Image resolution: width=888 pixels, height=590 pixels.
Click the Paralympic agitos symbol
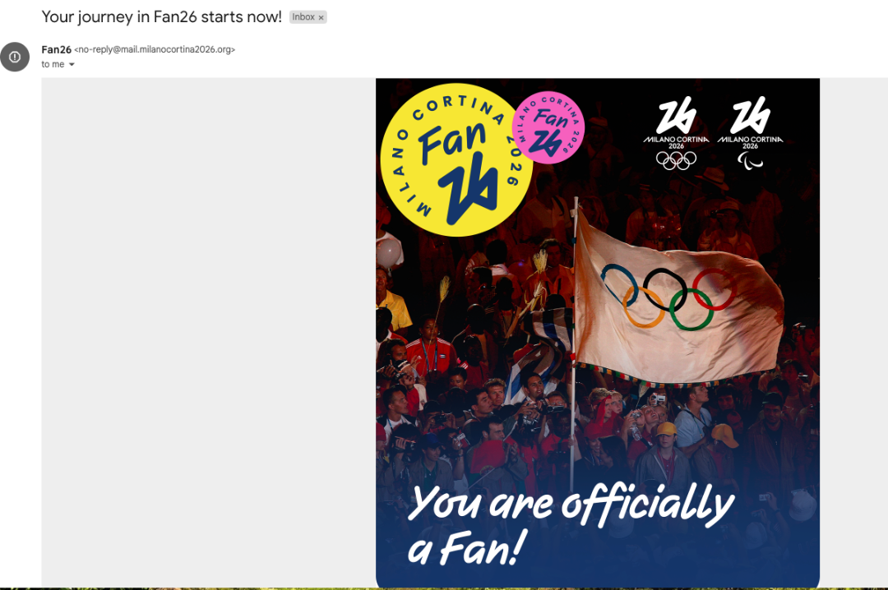[x=750, y=159]
